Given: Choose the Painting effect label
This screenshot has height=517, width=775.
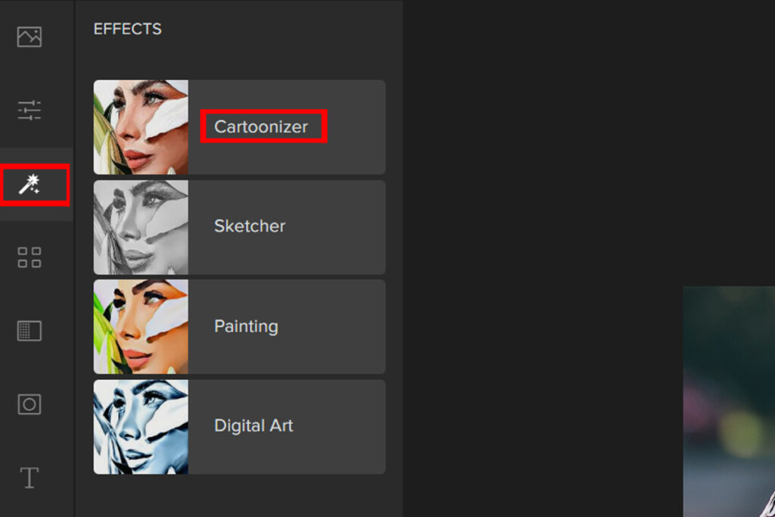Looking at the screenshot, I should click(246, 326).
